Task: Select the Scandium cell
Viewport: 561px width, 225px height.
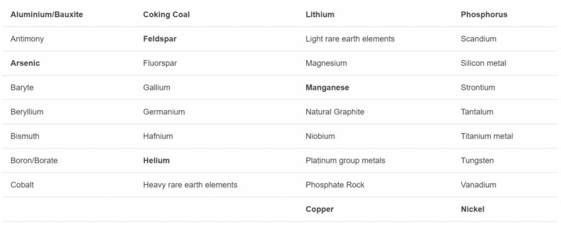Action: pos(478,39)
